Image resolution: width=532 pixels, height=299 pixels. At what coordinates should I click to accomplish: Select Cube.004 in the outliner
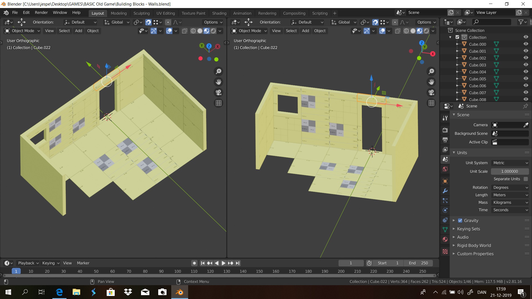point(477,72)
